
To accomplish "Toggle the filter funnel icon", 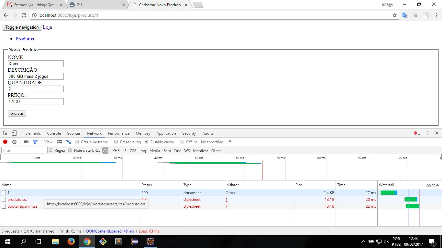I will point(35,142).
